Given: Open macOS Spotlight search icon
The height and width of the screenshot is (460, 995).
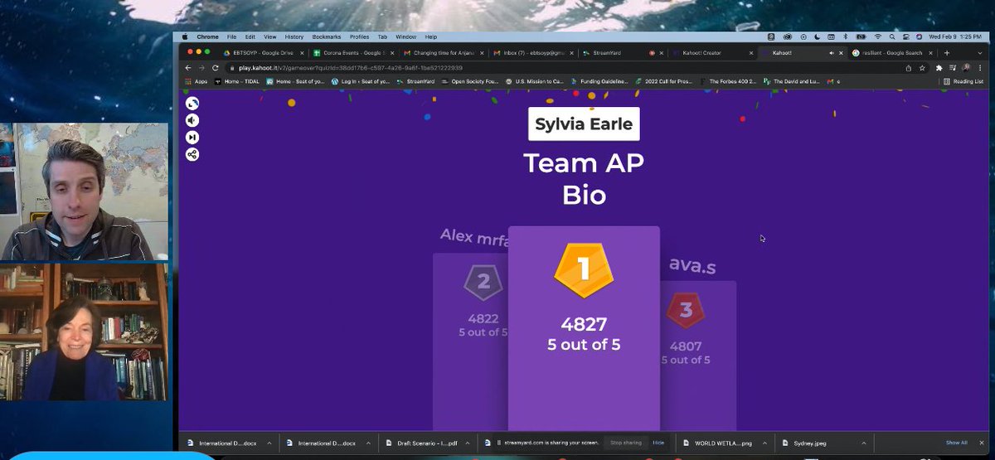Looking at the screenshot, I should point(891,37).
